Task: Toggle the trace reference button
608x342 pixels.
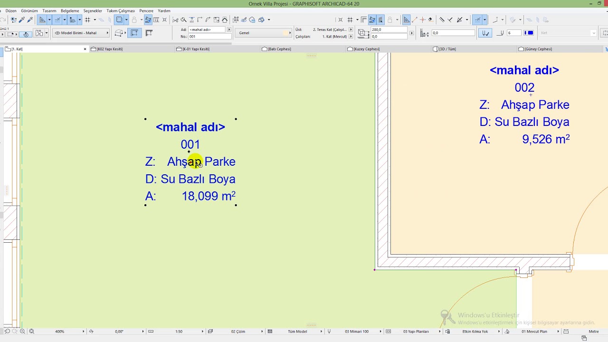Action: 119,19
